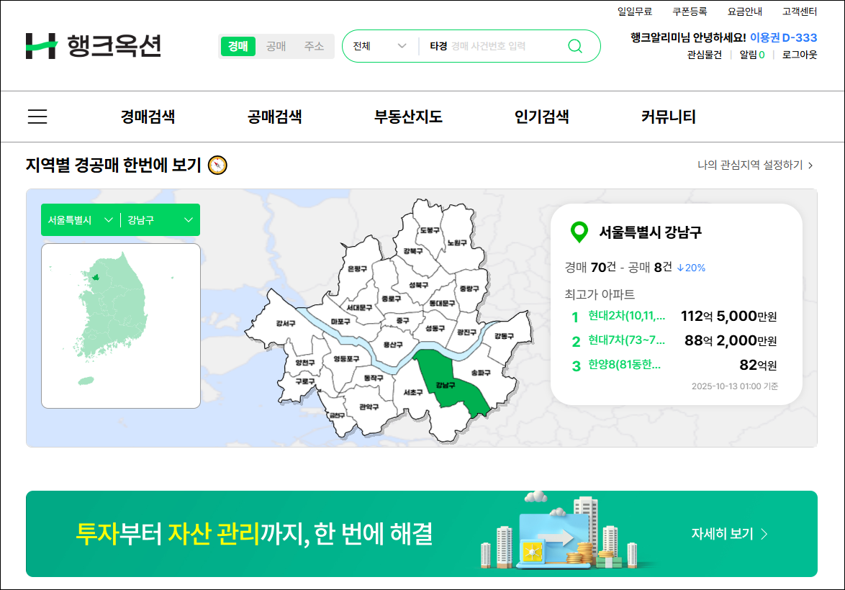Click the 행크옥션 logo
Screen dimensions: 845x590
coord(94,46)
